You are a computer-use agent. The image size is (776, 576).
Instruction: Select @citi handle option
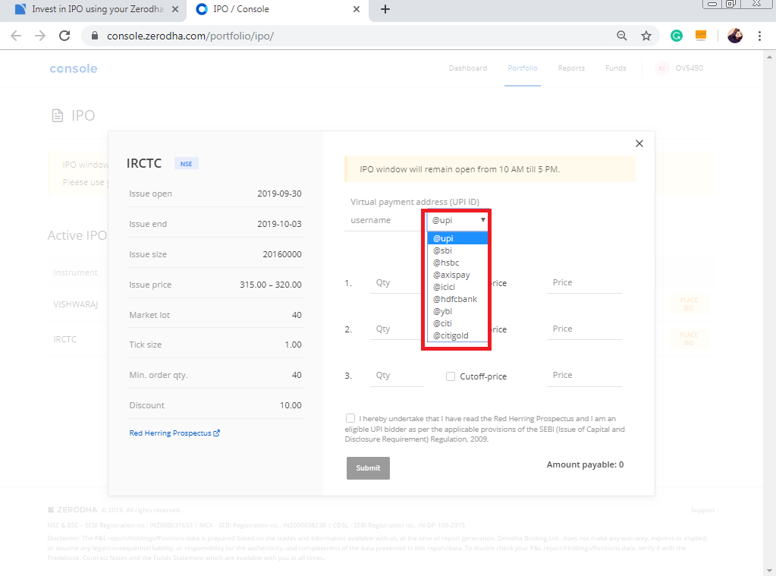pyautogui.click(x=457, y=323)
